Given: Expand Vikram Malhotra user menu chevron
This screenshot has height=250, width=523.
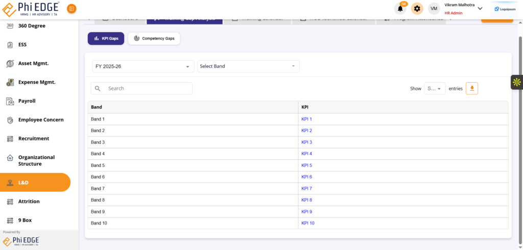Looking at the screenshot, I should [480, 8].
